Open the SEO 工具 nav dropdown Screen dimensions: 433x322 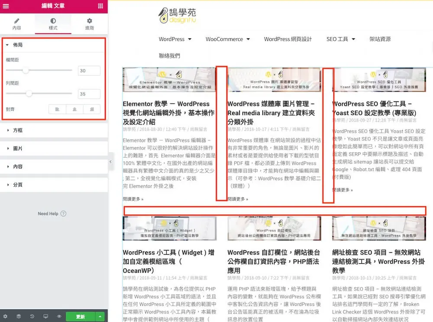click(340, 39)
